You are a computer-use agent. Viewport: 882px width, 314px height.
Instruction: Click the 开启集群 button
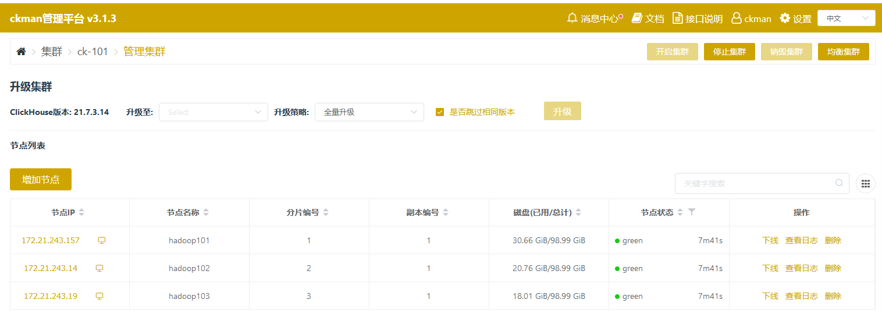673,52
